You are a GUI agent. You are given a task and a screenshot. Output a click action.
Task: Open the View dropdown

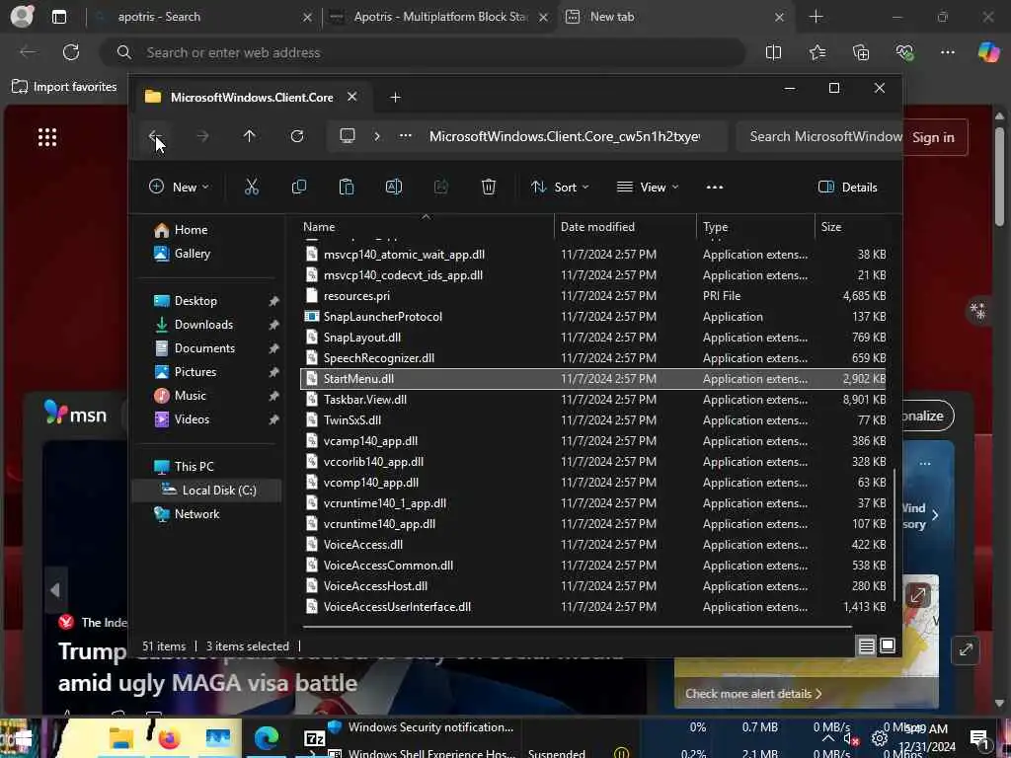(x=648, y=187)
